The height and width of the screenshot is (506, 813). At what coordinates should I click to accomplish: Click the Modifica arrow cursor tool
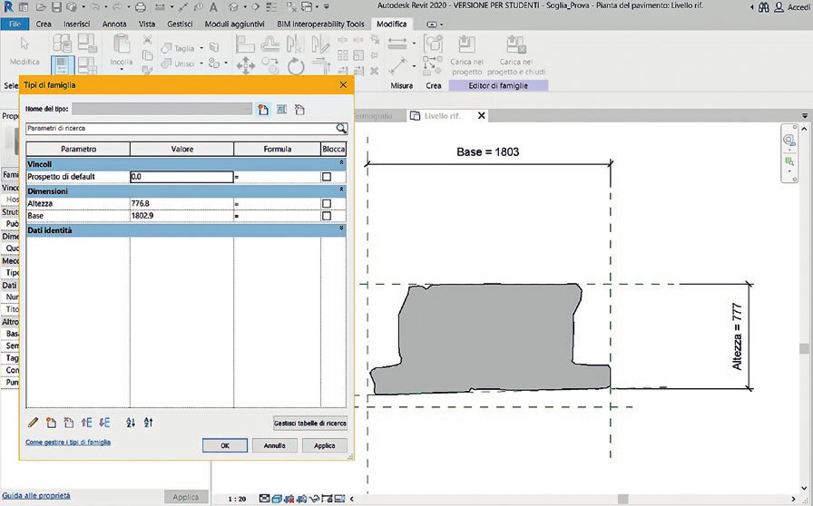[x=24, y=44]
